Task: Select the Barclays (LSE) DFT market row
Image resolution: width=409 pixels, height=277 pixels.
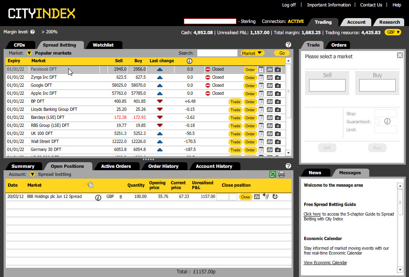Action: pyautogui.click(x=145, y=118)
